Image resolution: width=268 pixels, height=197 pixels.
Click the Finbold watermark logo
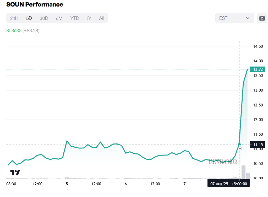[x=223, y=162]
